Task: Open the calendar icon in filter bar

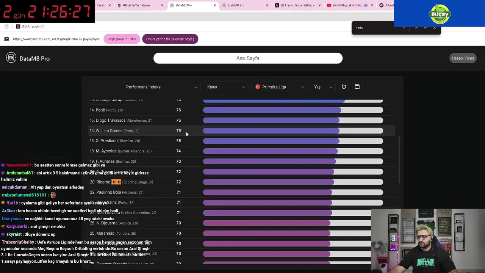Action: coord(357,87)
